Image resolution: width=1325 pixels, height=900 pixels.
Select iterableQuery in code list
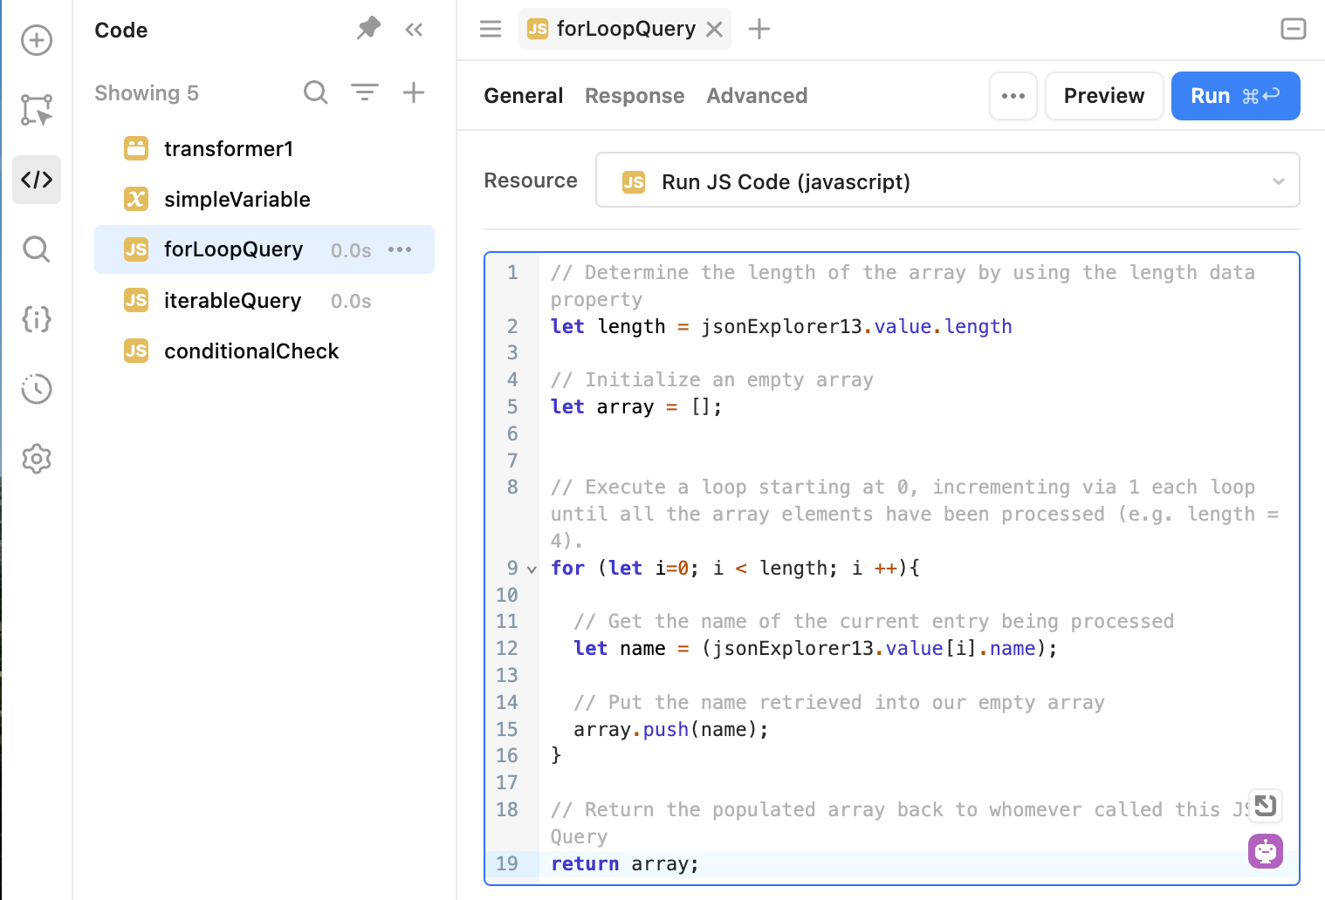264,301
